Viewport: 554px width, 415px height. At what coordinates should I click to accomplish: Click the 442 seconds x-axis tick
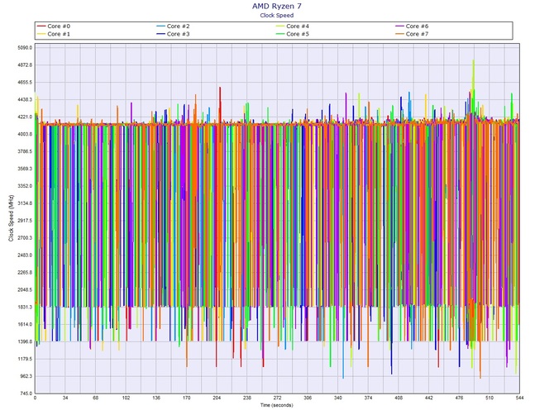[428, 398]
